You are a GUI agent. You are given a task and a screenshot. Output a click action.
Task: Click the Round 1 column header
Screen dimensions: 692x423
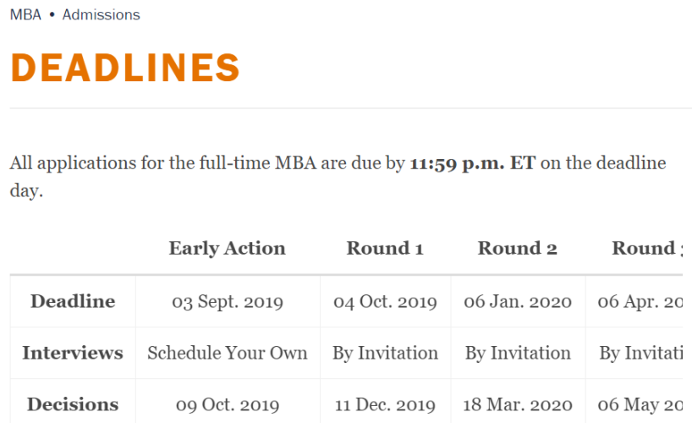click(x=385, y=248)
